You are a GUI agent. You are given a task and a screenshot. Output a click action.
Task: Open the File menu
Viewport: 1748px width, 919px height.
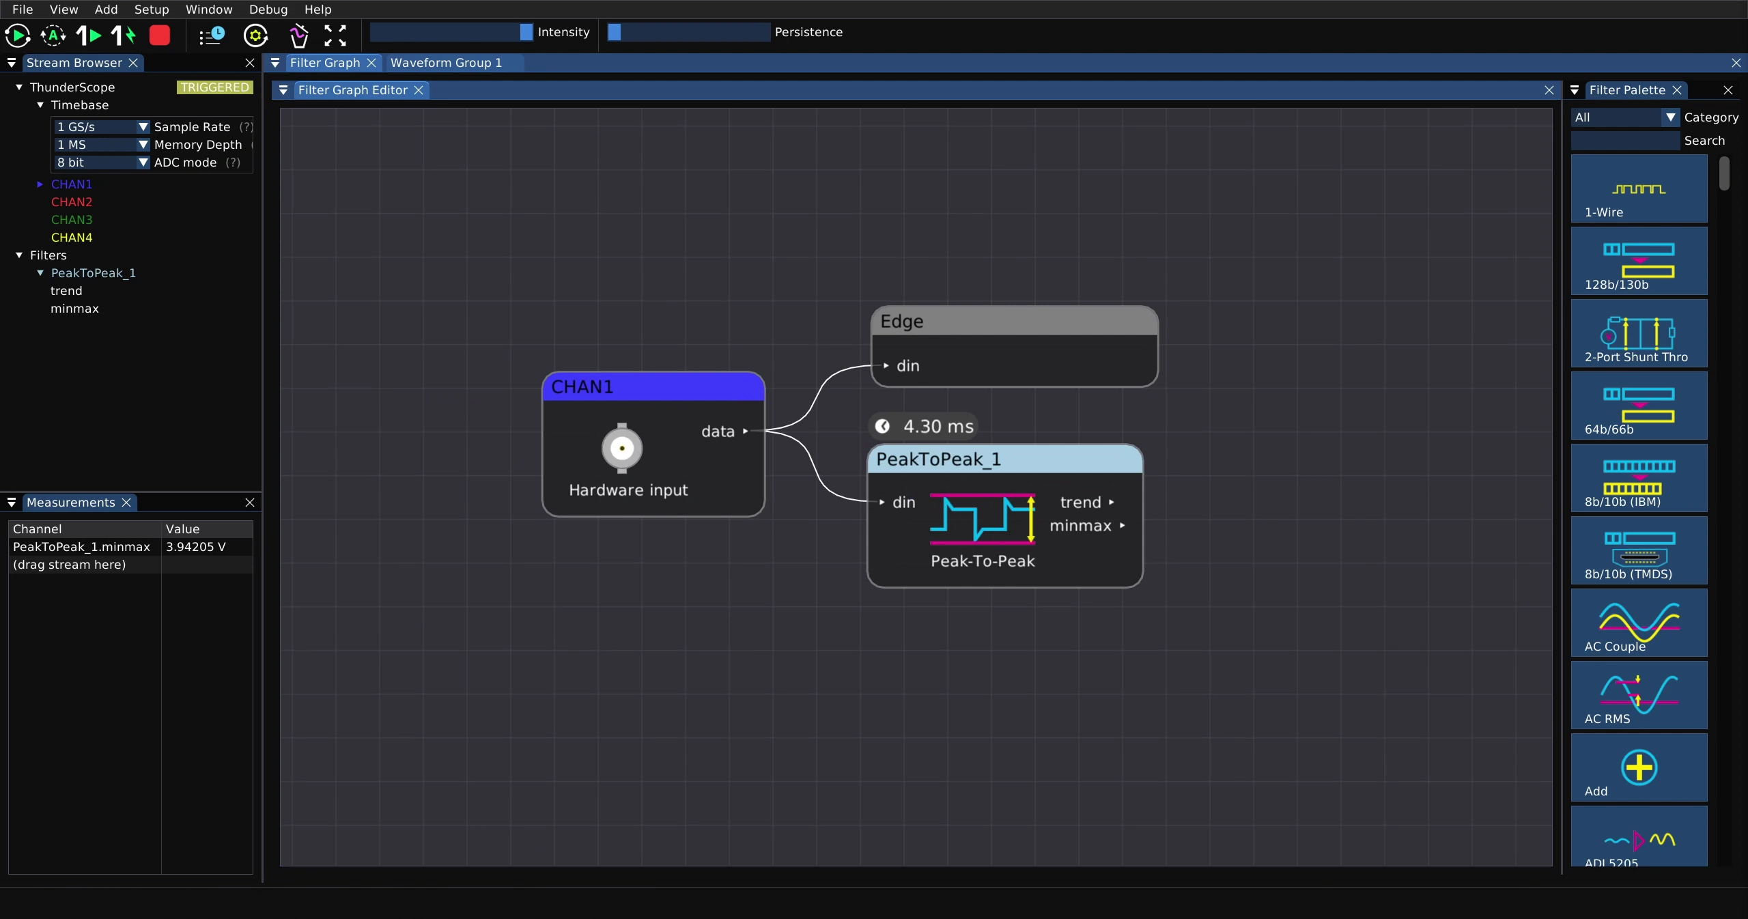(23, 9)
